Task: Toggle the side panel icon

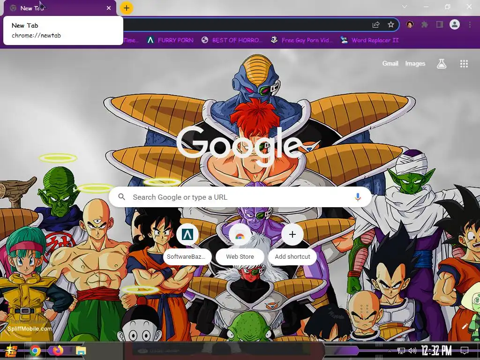Action: coord(440,24)
